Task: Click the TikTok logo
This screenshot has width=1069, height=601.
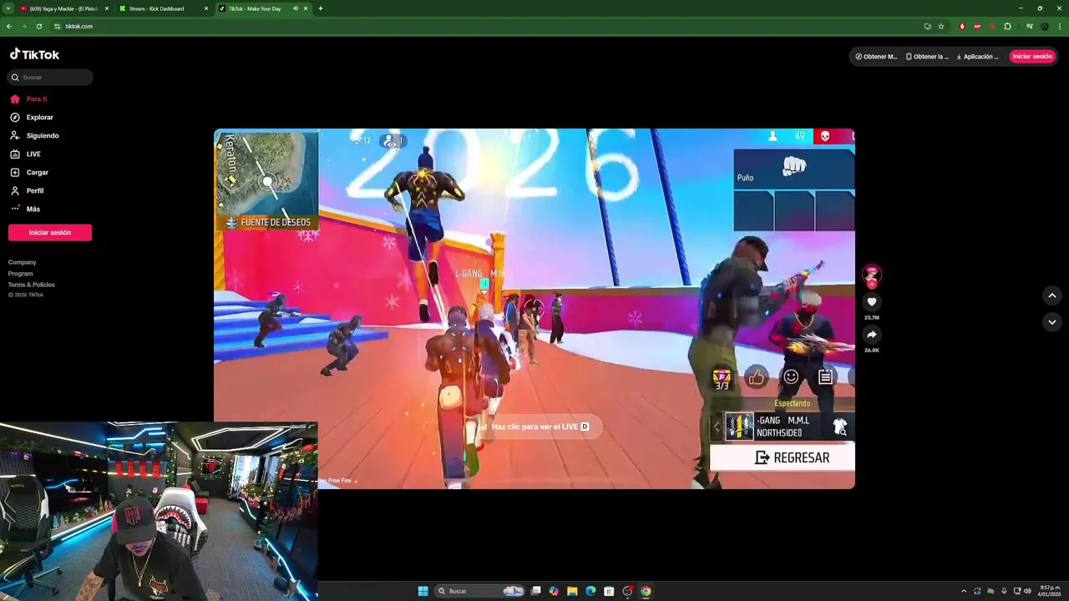Action: (x=34, y=54)
